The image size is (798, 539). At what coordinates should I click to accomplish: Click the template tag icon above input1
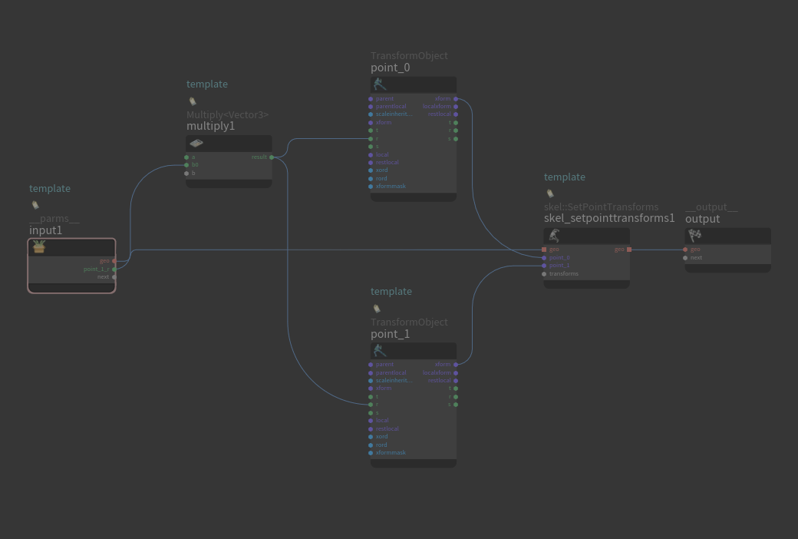[35, 205]
